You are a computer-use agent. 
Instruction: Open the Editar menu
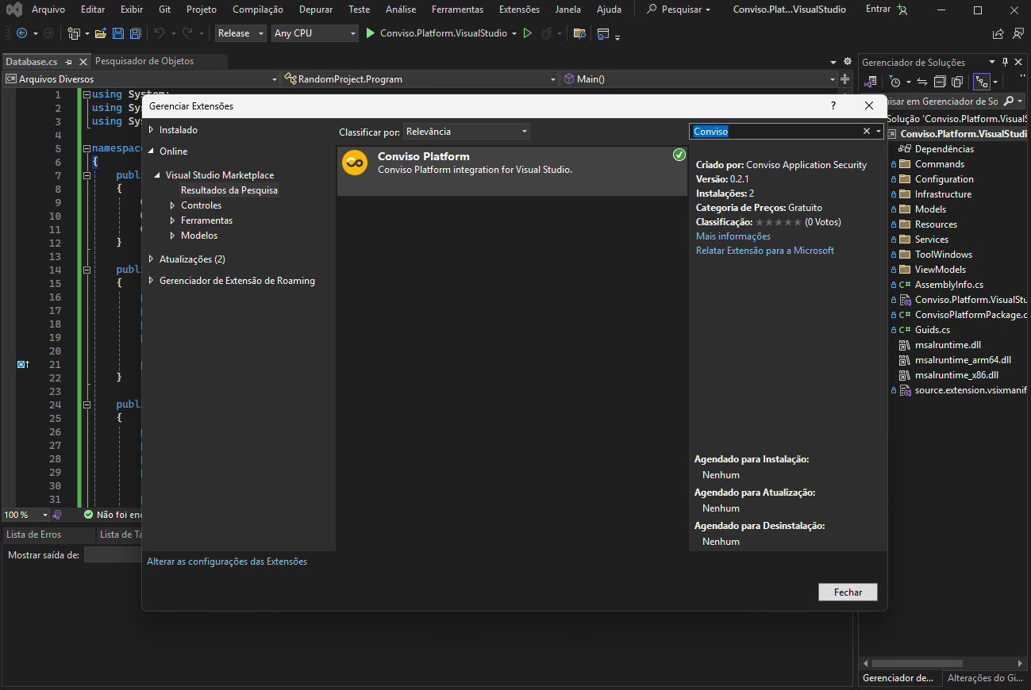(93, 10)
